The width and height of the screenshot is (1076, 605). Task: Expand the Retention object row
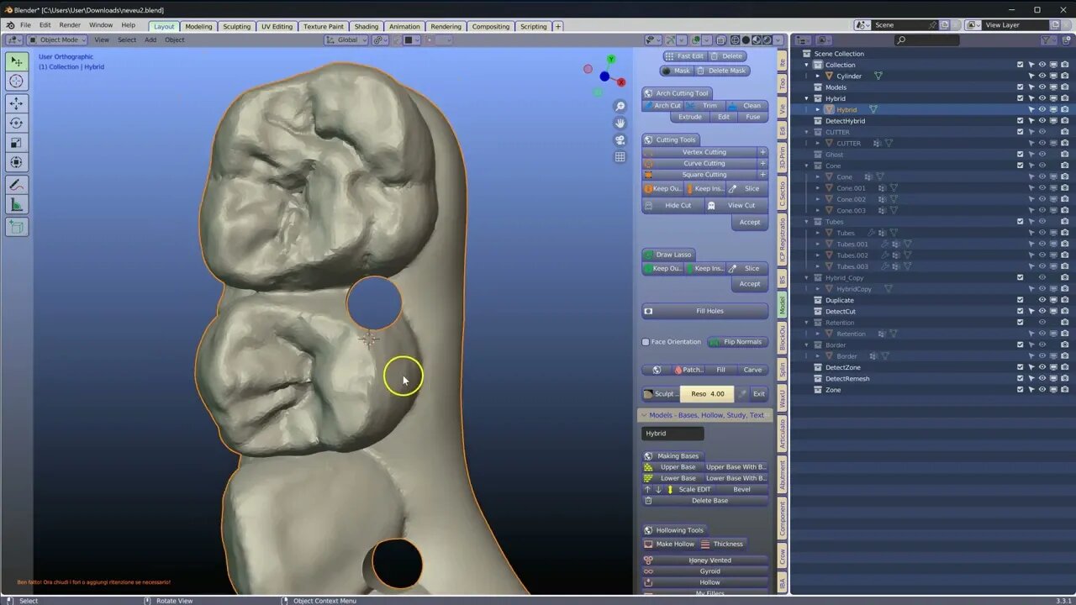(818, 334)
